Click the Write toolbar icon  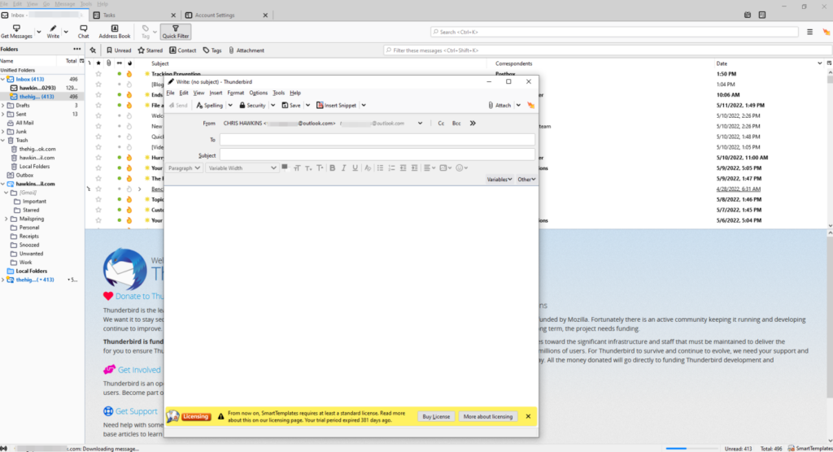[53, 28]
